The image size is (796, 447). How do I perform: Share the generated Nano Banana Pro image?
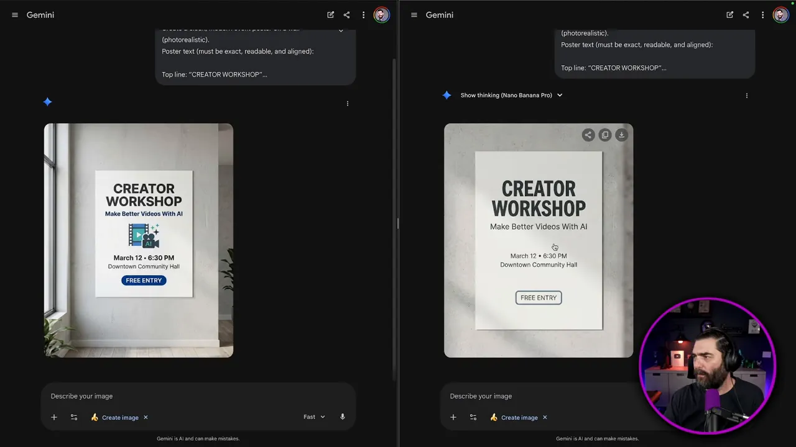click(x=588, y=135)
